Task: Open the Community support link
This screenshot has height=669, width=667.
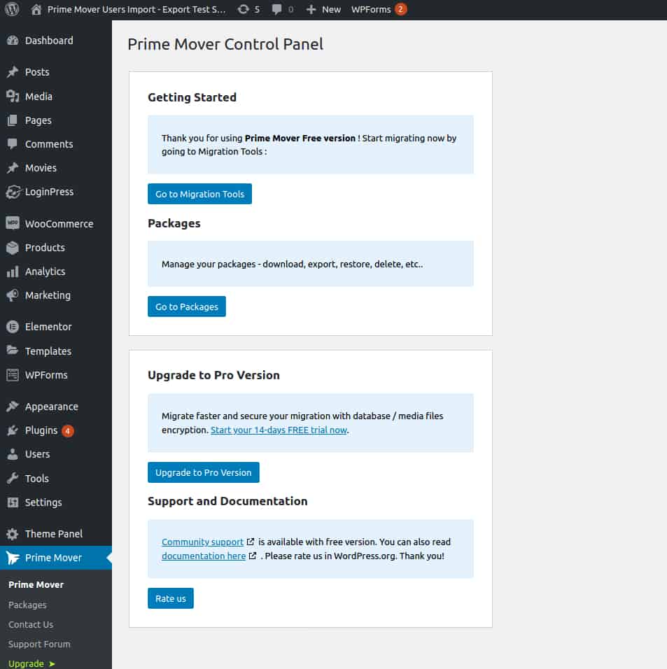Action: (x=203, y=542)
